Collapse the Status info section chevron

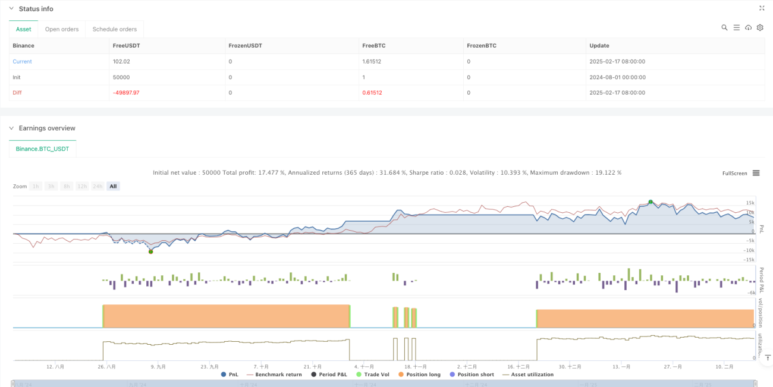click(x=12, y=9)
